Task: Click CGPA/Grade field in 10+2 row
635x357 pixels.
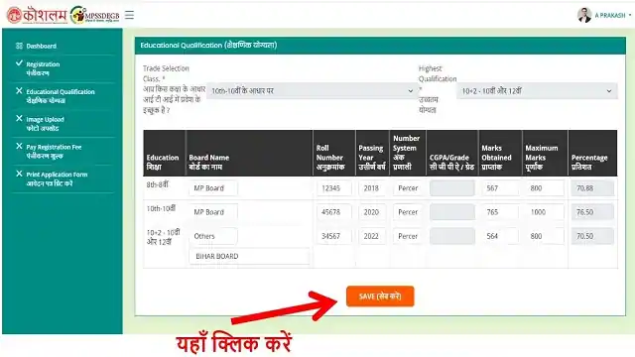Action: (x=452, y=236)
